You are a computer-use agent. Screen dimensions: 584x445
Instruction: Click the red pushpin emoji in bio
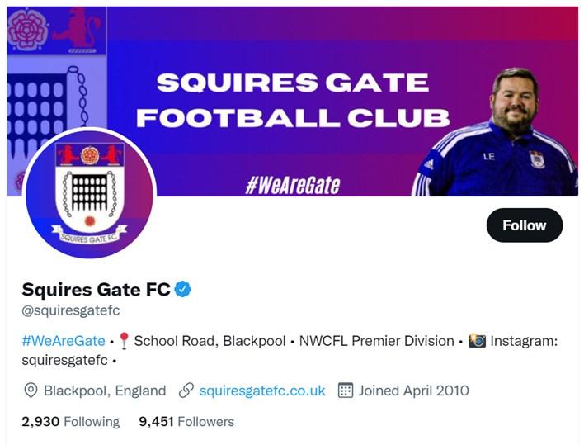point(124,341)
